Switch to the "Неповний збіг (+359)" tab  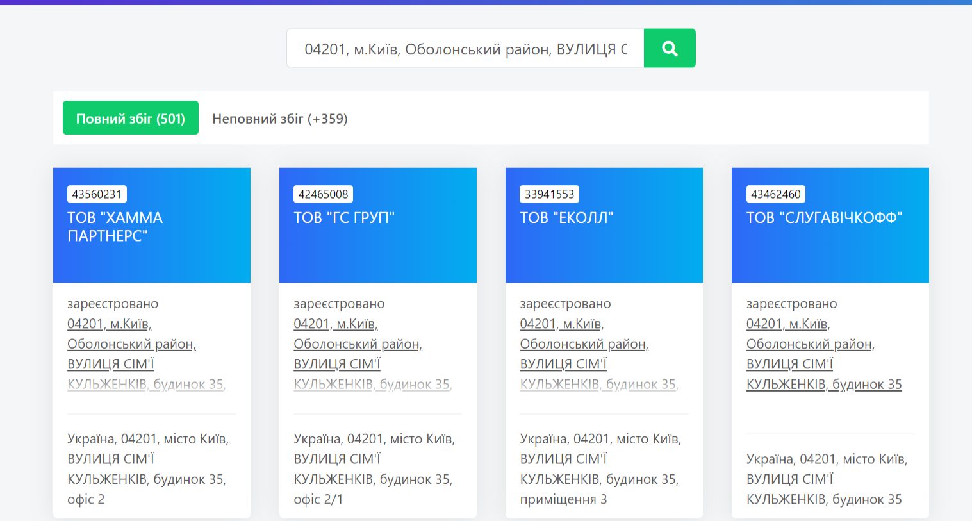(279, 119)
